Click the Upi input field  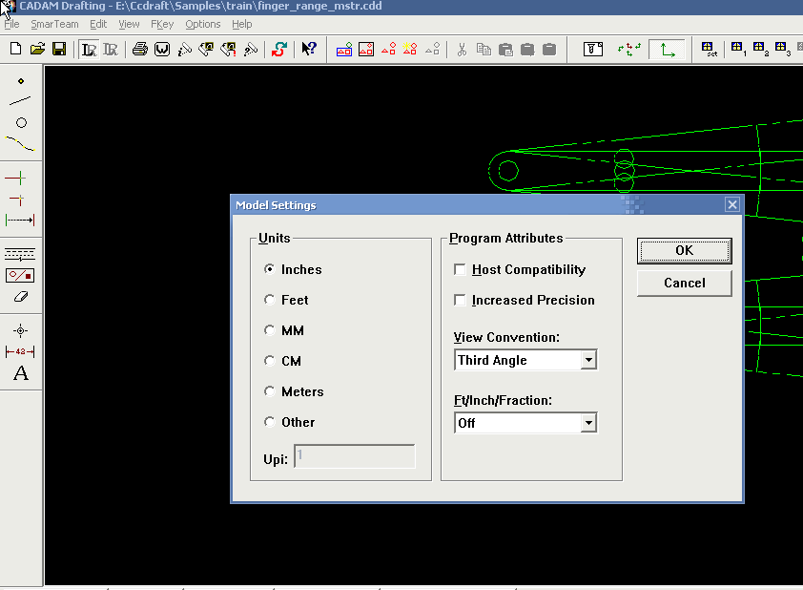(x=355, y=456)
